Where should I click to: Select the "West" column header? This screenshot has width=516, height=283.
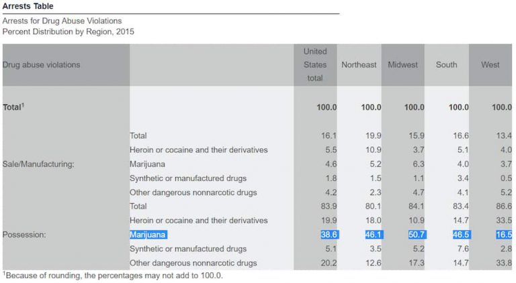click(x=490, y=65)
